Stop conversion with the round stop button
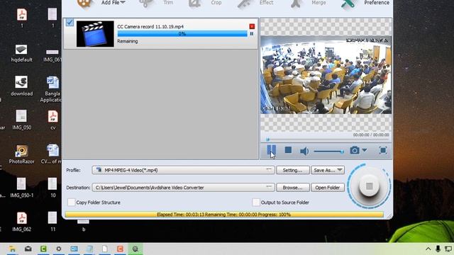Screen dimensions: 454x255 click(x=369, y=186)
